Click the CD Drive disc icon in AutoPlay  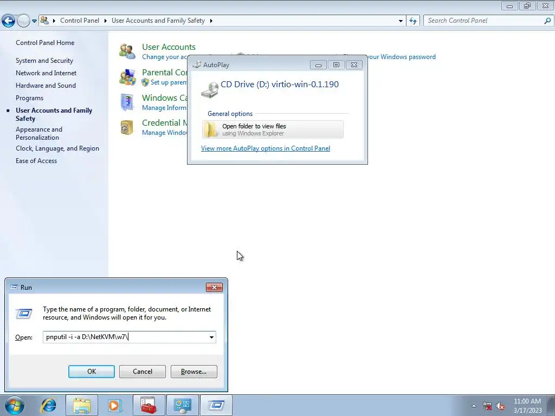[x=210, y=90]
